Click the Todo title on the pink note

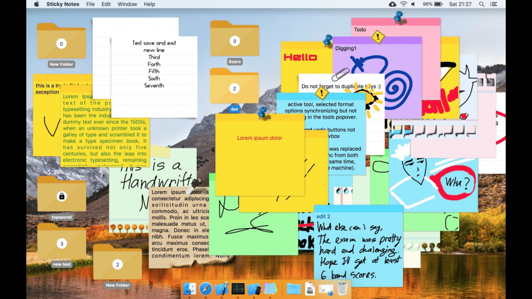(x=360, y=29)
